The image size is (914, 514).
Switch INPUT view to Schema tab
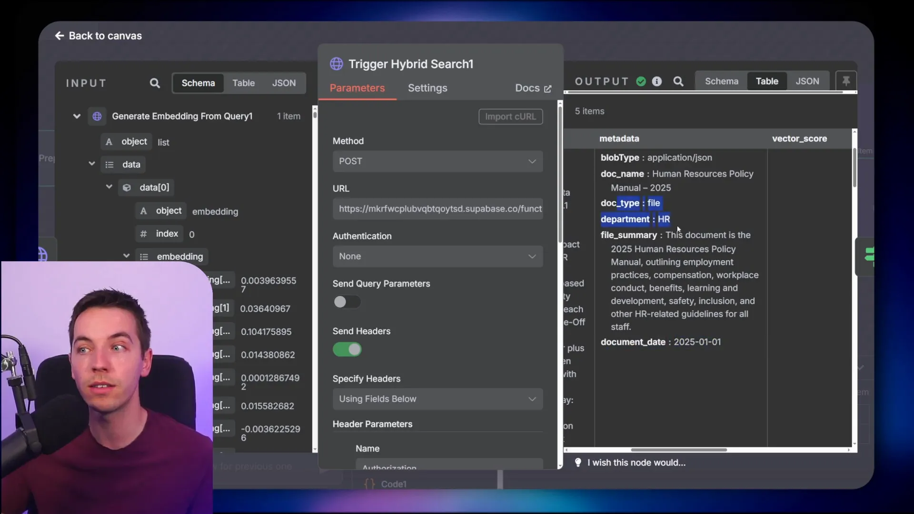(198, 83)
